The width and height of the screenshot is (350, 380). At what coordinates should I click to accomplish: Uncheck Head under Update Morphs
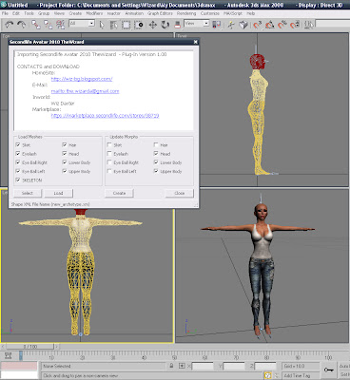click(x=156, y=154)
